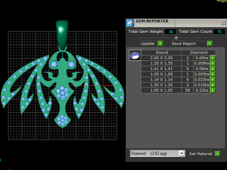Image resolution: width=227 pixels, height=170 pixels.
Task: Click the green arrow beside Update
Action: point(160,43)
